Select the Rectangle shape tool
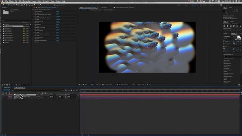This screenshot has width=242, height=136. (x=22, y=5)
